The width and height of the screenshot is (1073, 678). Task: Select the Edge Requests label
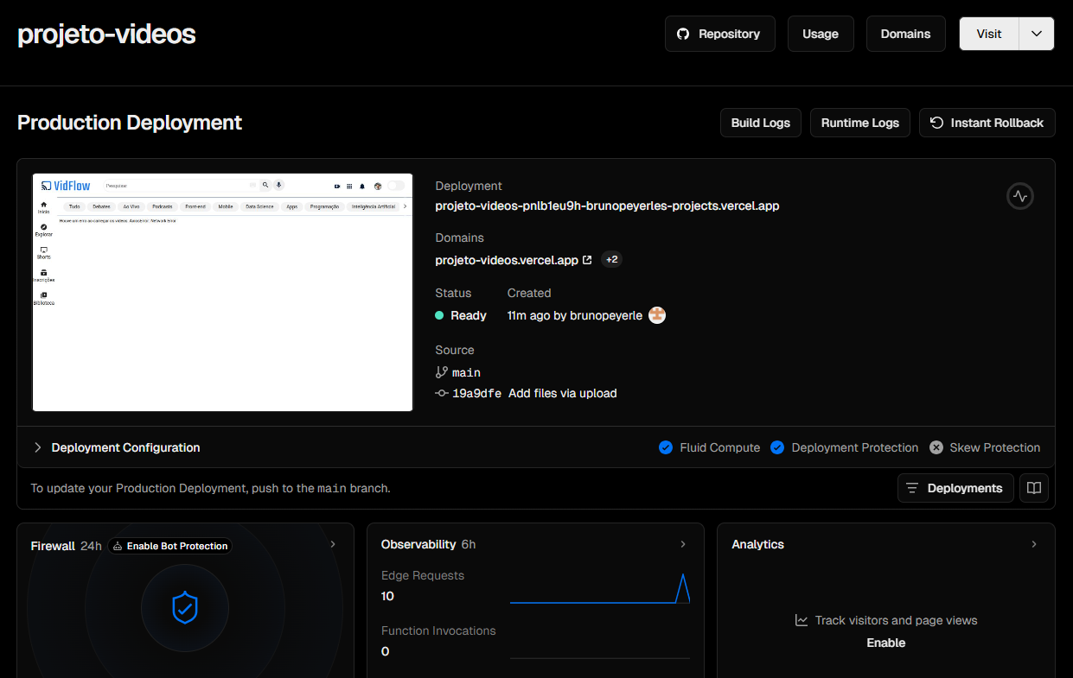coord(423,575)
